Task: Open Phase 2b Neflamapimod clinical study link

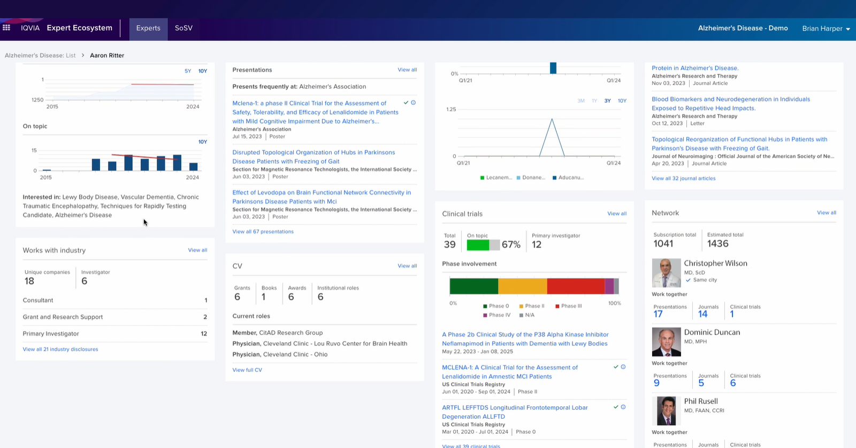Action: point(525,339)
